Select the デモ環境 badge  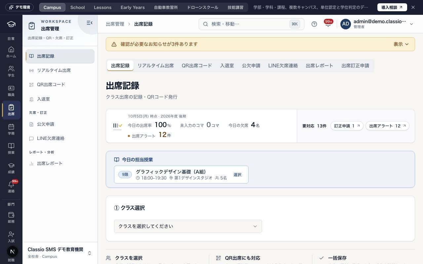click(19, 7)
